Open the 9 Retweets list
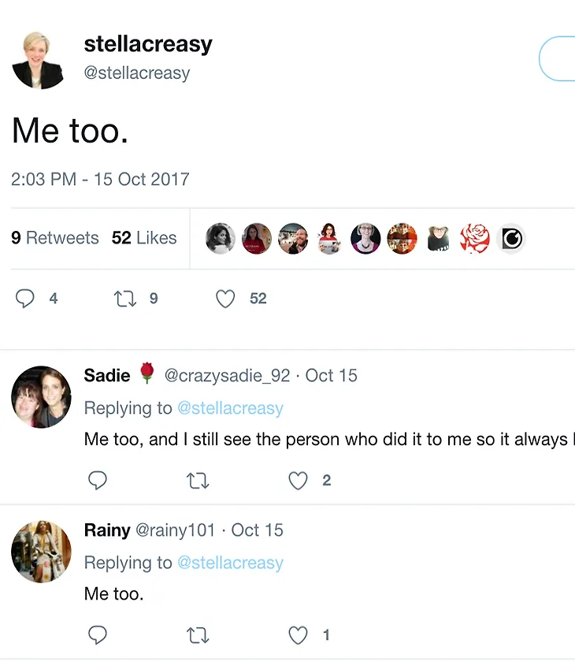Viewport: 575px width, 662px height. click(55, 238)
